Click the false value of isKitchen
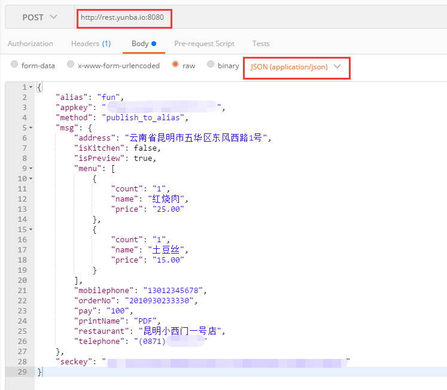This screenshot has width=447, height=390. 145,148
